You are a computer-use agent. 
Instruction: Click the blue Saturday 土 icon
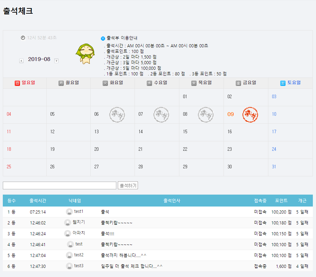(x=283, y=83)
